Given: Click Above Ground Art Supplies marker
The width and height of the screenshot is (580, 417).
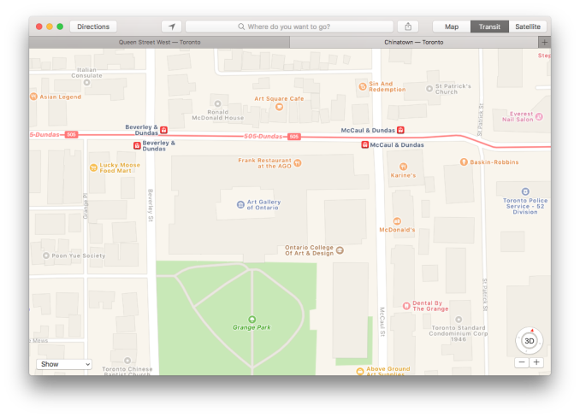Looking at the screenshot, I should click(x=360, y=371).
